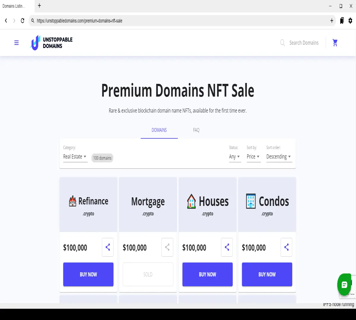Share the Refinance.crypto domain
The height and width of the screenshot is (320, 356).
(108, 247)
